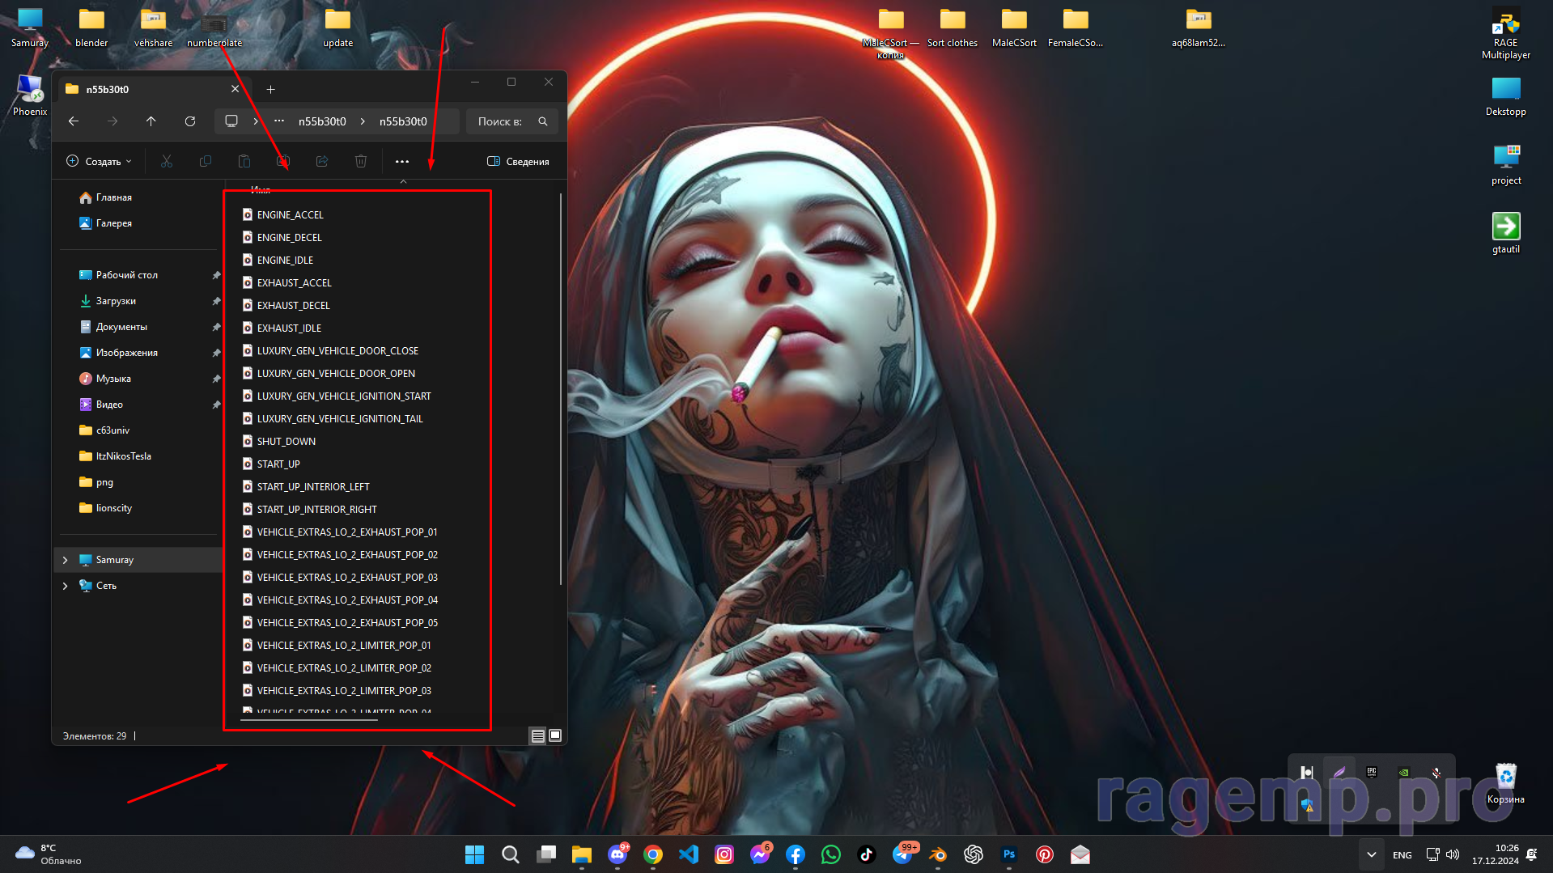Expand the Сеть network node

(66, 586)
